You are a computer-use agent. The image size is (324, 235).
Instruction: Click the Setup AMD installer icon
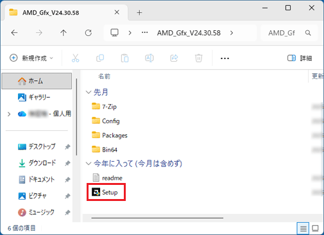pyautogui.click(x=96, y=192)
